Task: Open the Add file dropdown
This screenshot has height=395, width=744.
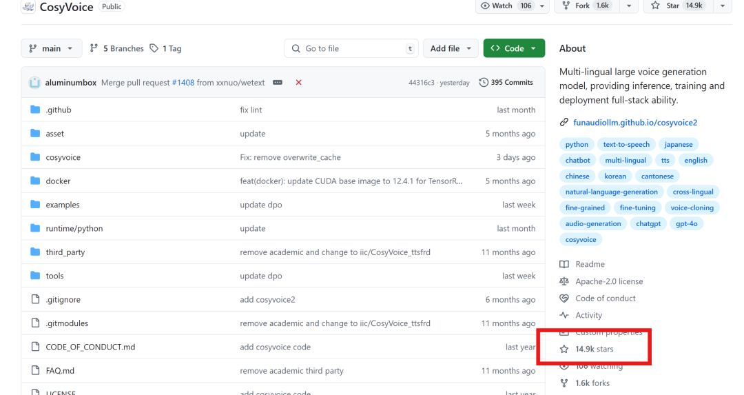Action: click(451, 48)
